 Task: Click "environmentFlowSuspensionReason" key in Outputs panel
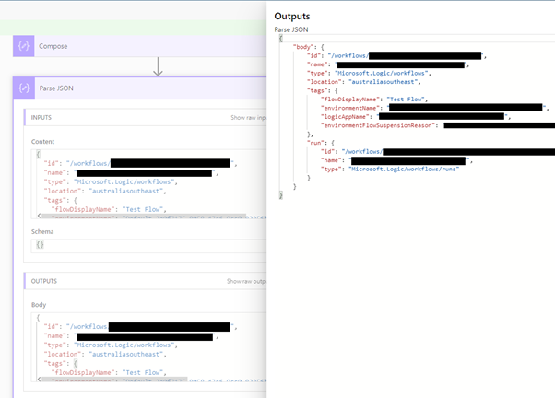tap(378, 125)
